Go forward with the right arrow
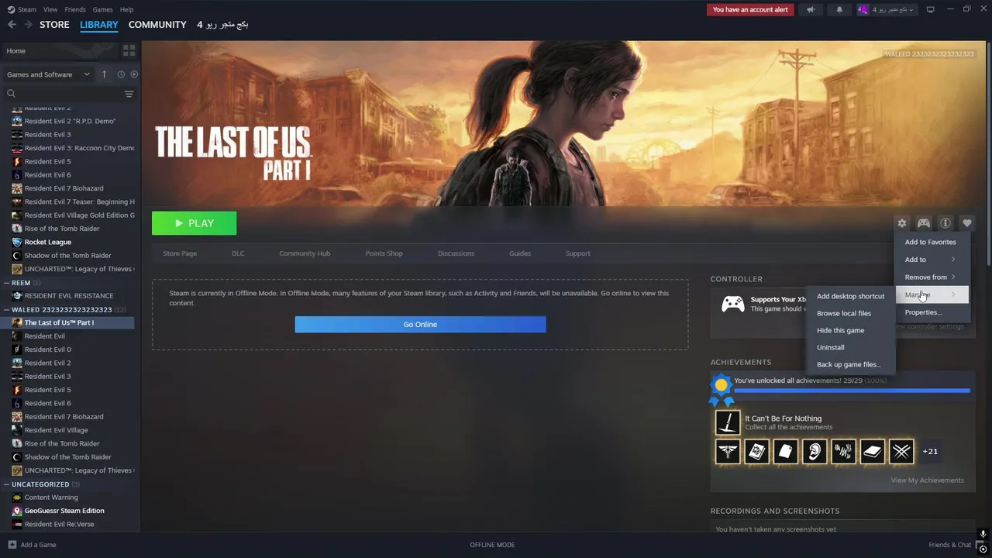Image resolution: width=992 pixels, height=558 pixels. pyautogui.click(x=29, y=25)
